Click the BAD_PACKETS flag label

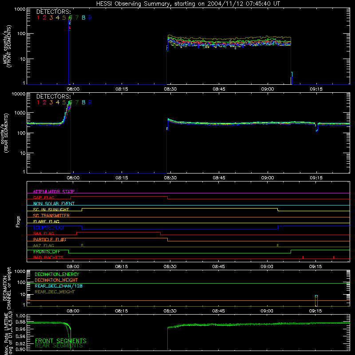(x=48, y=257)
